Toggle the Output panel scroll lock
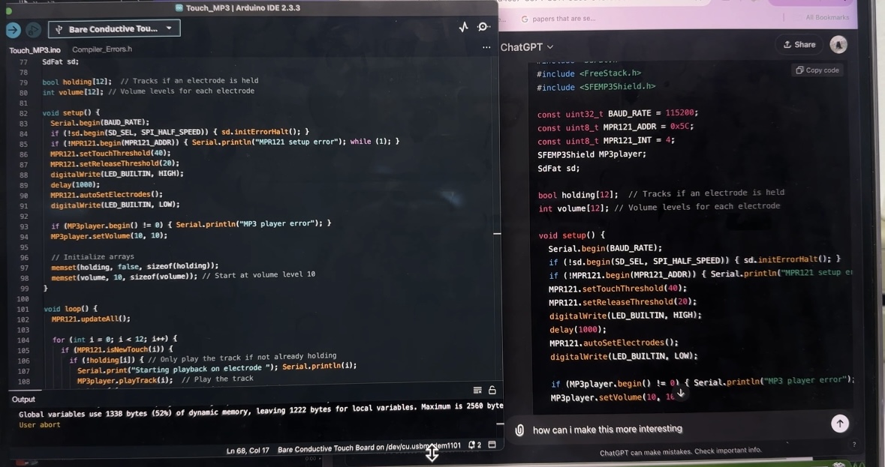The image size is (885, 467). coord(492,390)
